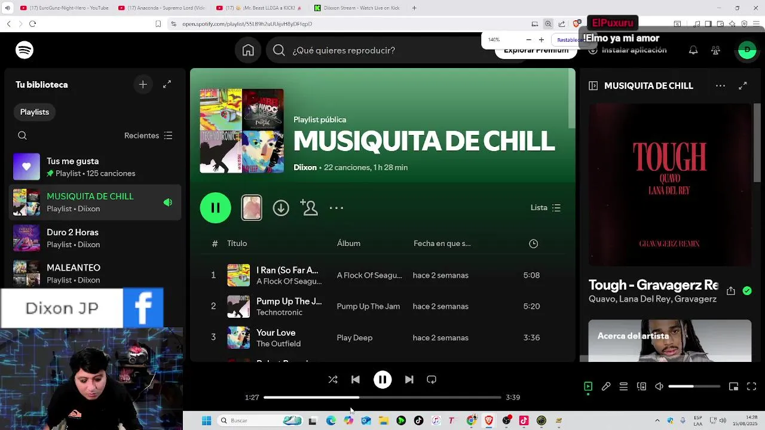Image resolution: width=765 pixels, height=430 pixels.
Task: Open MALEANTEO playlist
Action: click(x=96, y=274)
